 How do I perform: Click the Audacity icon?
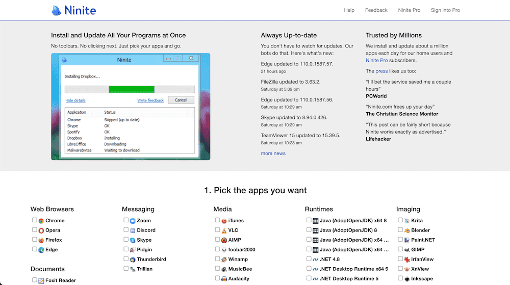coord(224,279)
